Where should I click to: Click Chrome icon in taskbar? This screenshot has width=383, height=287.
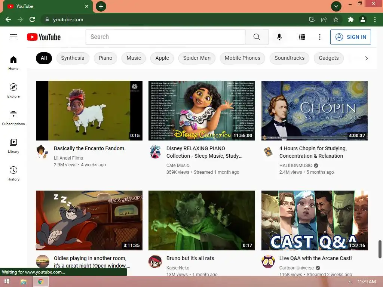pos(40,281)
